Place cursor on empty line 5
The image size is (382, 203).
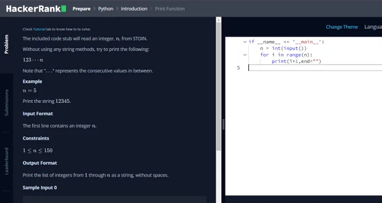click(x=315, y=67)
